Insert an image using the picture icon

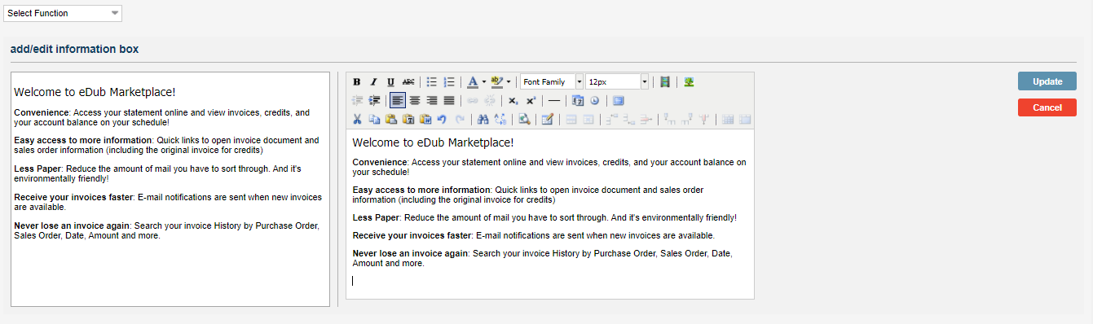tap(690, 81)
